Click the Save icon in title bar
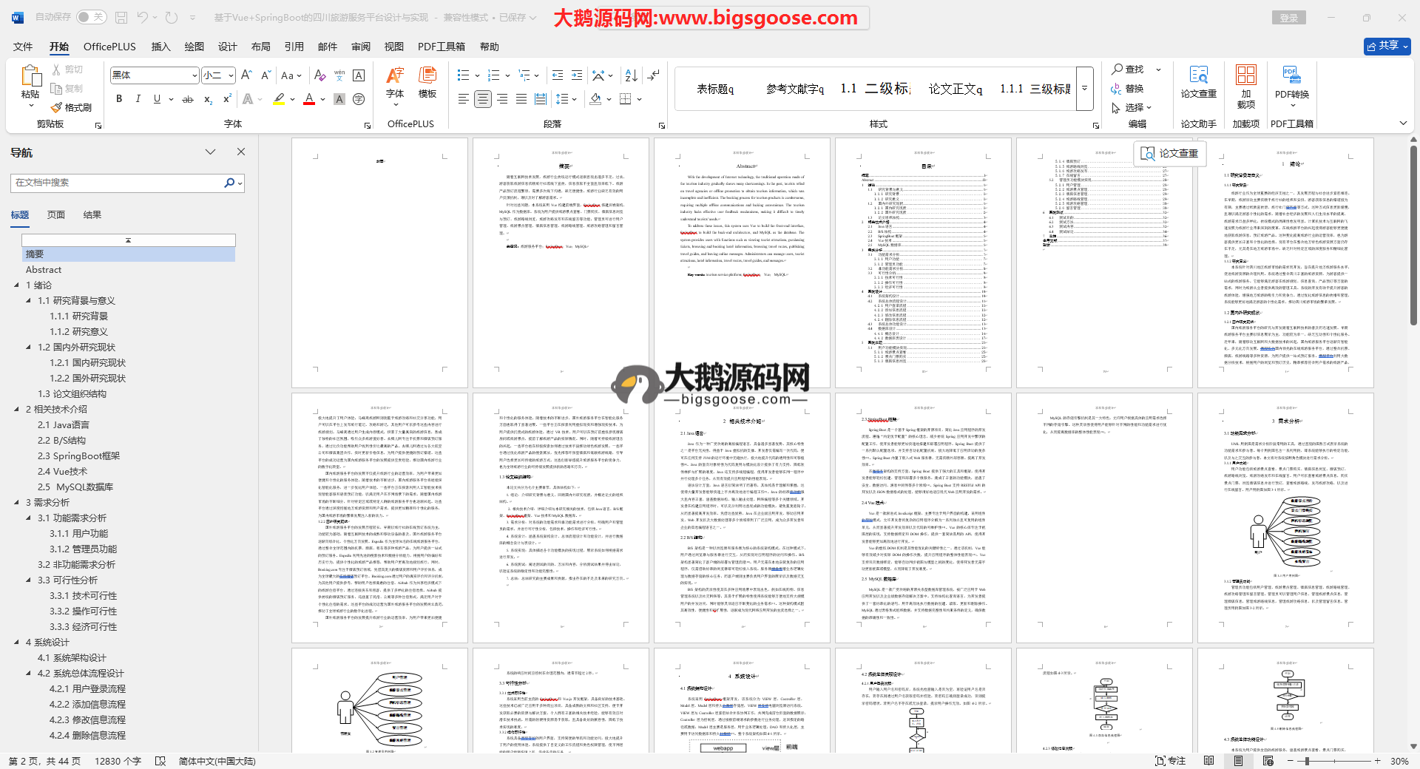 pos(121,17)
